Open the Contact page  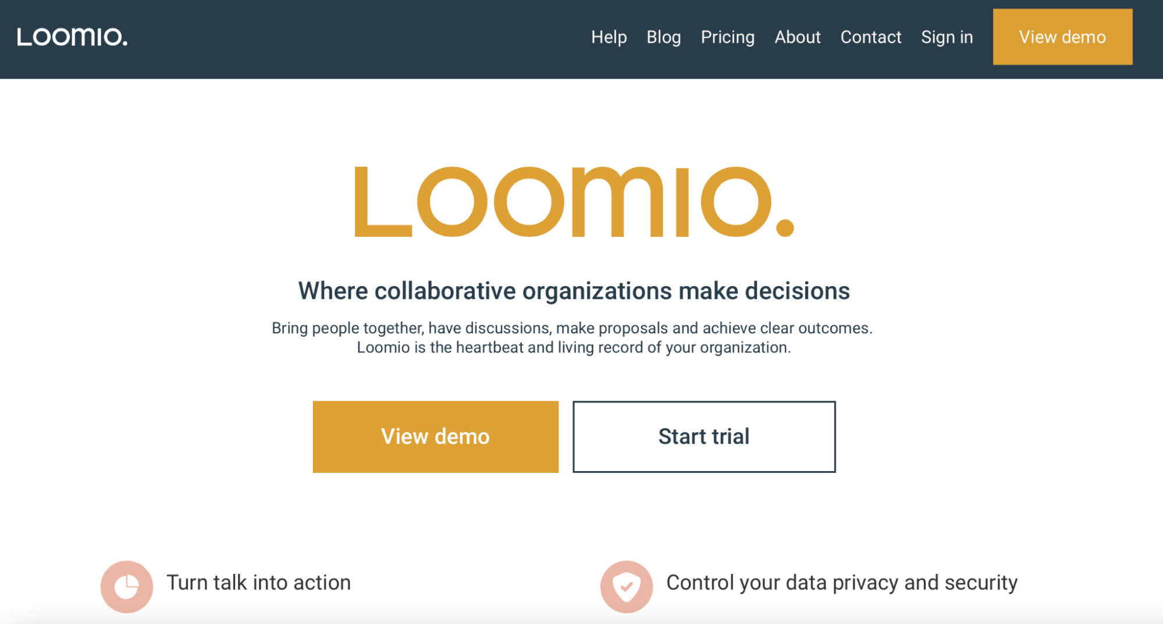tap(870, 37)
